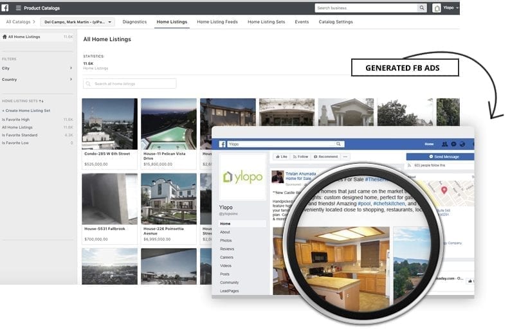This screenshot has height=329, width=510.
Task: Switch to the Home Listings tab
Action: [x=172, y=22]
